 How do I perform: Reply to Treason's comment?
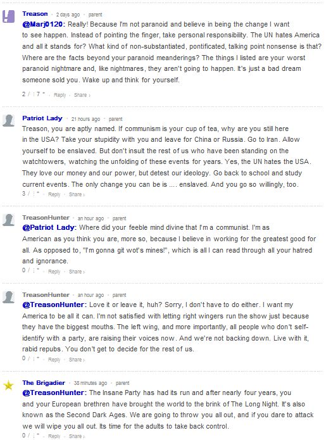point(60,95)
